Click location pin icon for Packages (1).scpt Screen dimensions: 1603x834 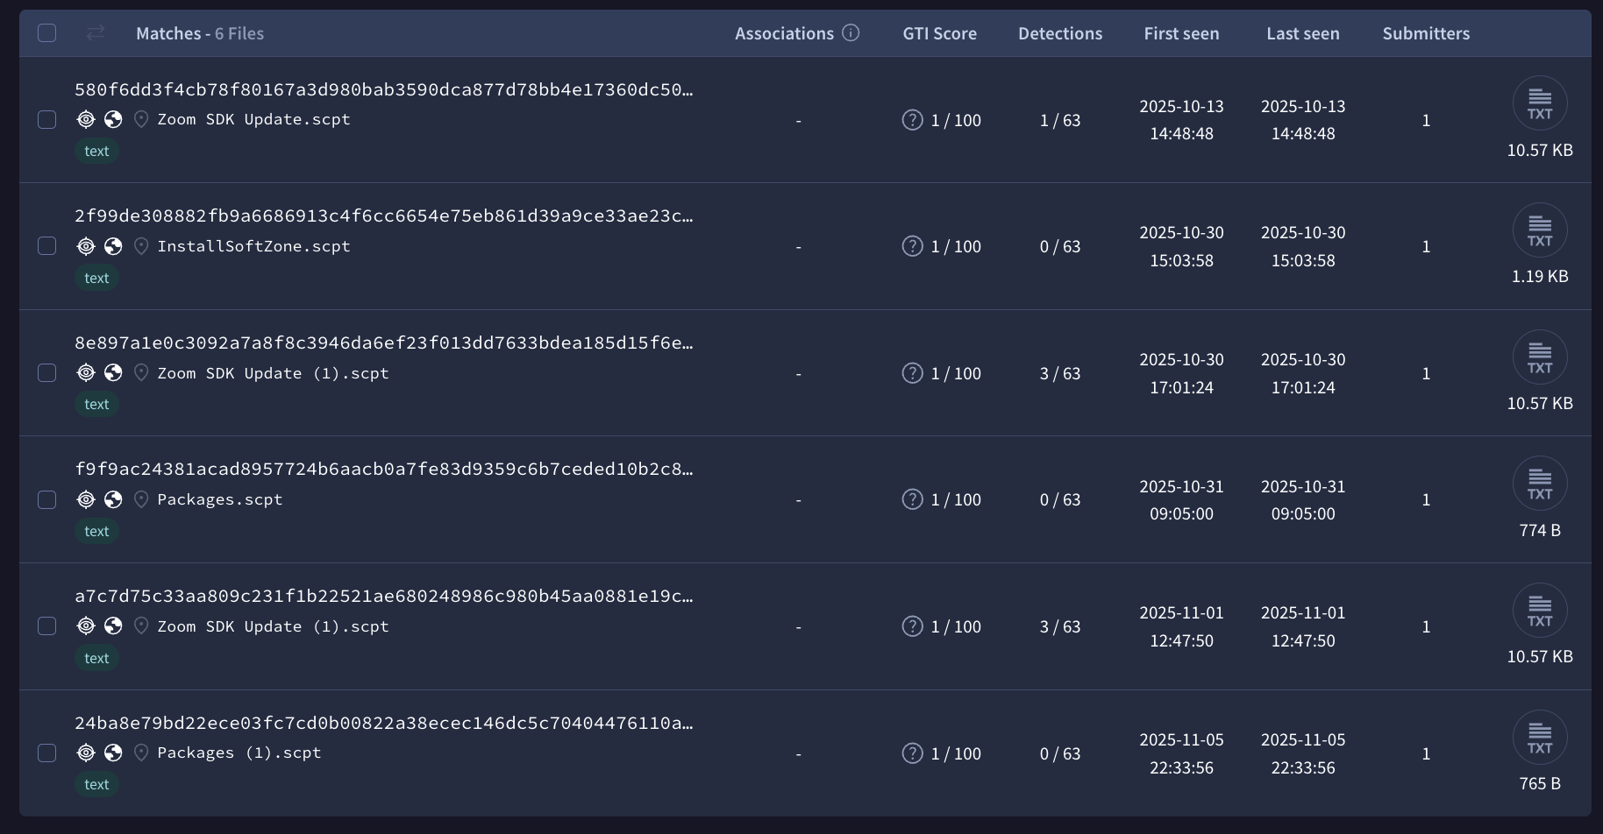tap(141, 753)
